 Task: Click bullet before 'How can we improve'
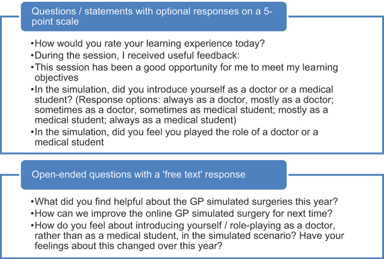pyautogui.click(x=32, y=214)
